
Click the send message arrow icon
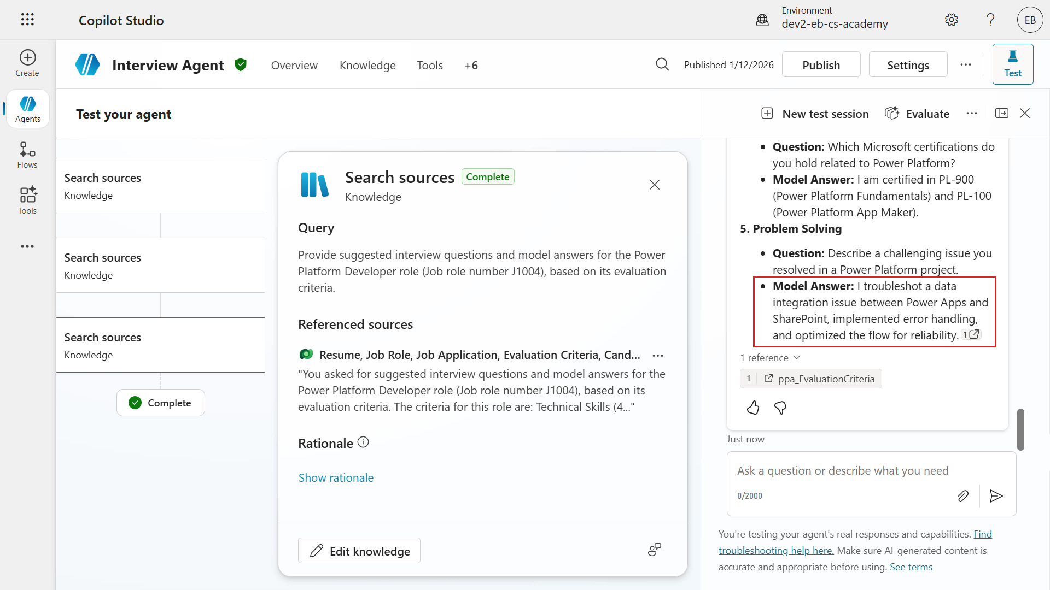(x=996, y=495)
